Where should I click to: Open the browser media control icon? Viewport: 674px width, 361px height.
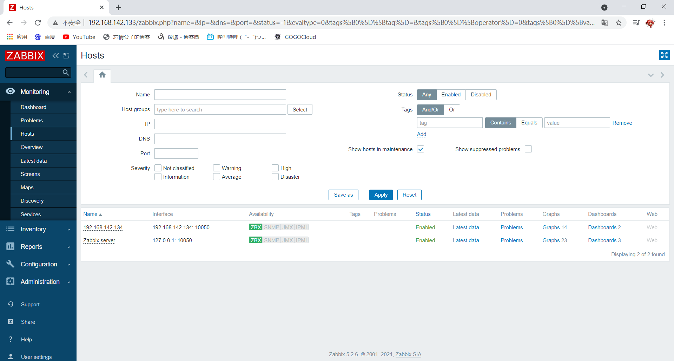click(x=636, y=22)
